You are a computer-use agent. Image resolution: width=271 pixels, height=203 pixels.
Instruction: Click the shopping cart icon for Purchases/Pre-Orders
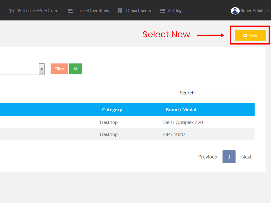pos(12,11)
